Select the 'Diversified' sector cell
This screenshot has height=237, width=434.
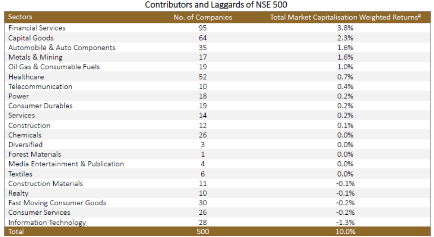[x=25, y=145]
